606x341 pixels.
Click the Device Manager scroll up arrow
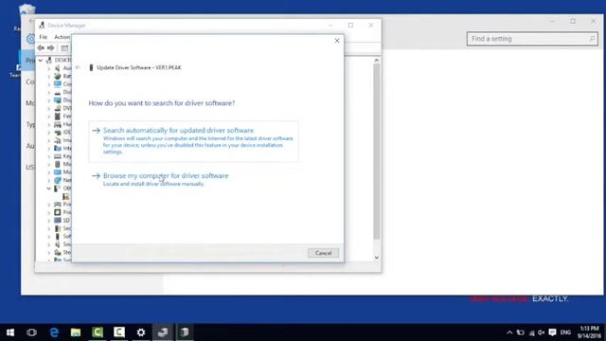377,61
